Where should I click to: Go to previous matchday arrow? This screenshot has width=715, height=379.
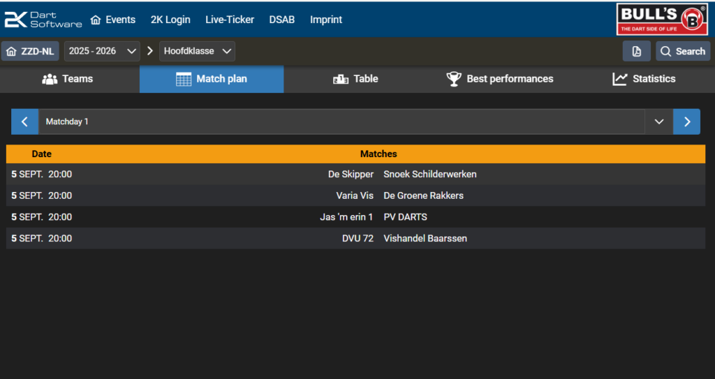pos(24,121)
